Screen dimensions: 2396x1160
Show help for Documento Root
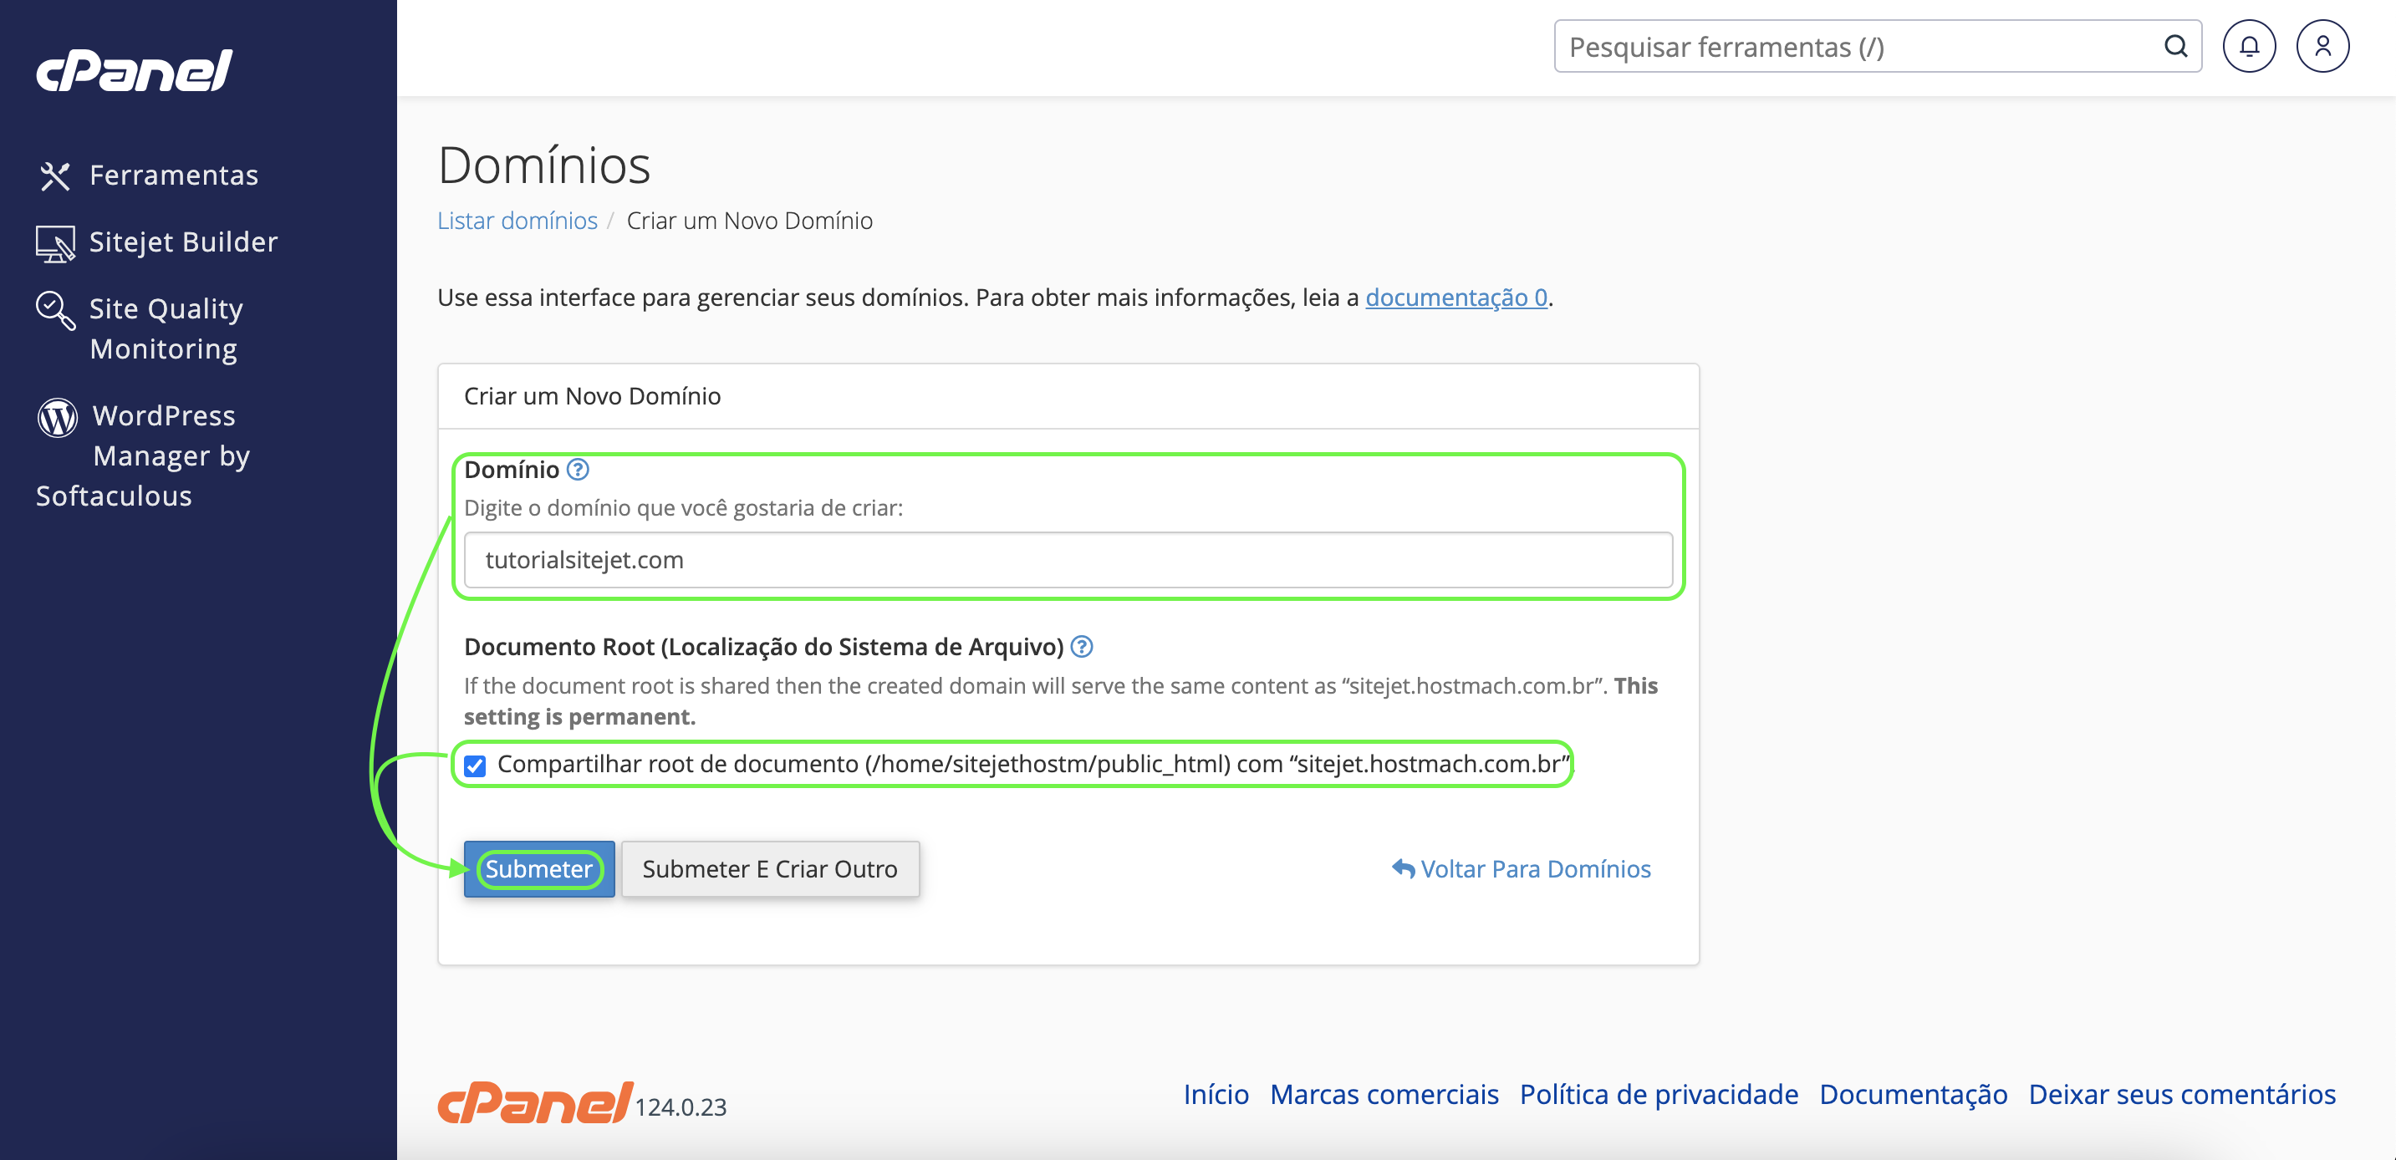[x=1082, y=646]
